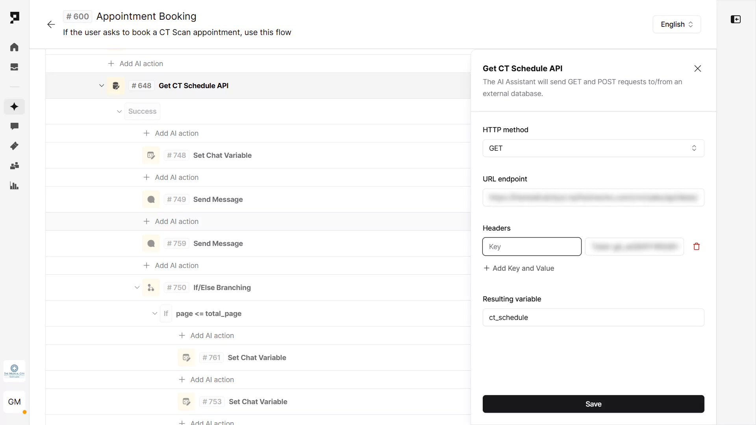Open the tags icon in sidebar
The image size is (756, 425).
click(14, 146)
